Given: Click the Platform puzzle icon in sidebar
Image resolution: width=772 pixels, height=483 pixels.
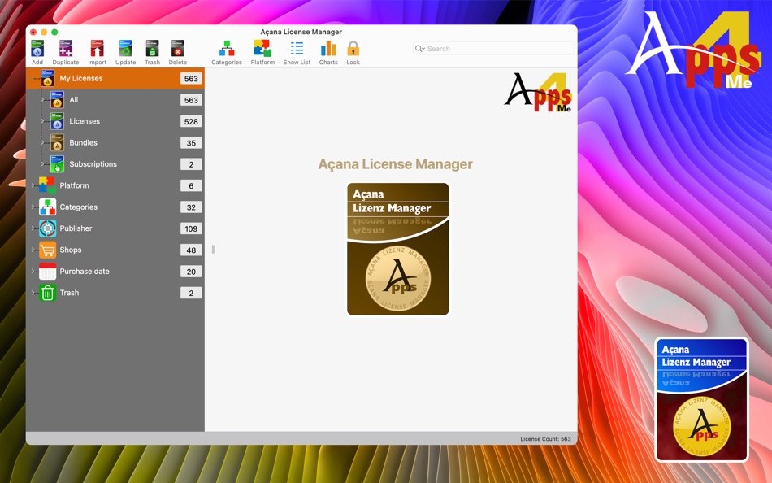Looking at the screenshot, I should (x=47, y=185).
